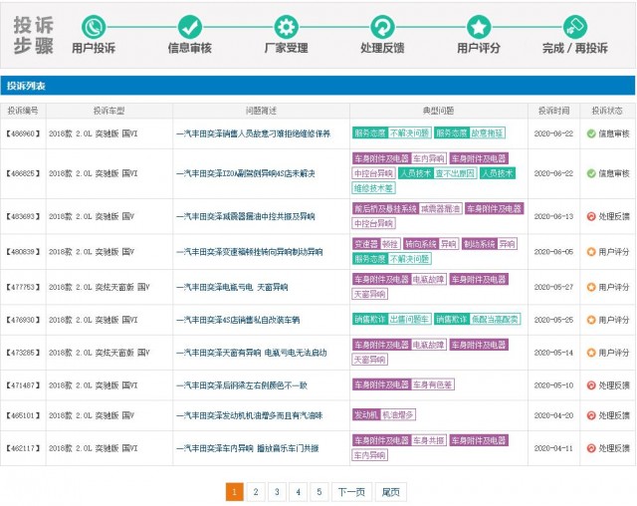The width and height of the screenshot is (637, 506).
Task: Click complaint number 【476930】
Action: pyautogui.click(x=23, y=320)
